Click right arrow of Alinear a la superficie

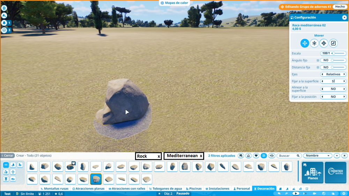(x=344, y=89)
